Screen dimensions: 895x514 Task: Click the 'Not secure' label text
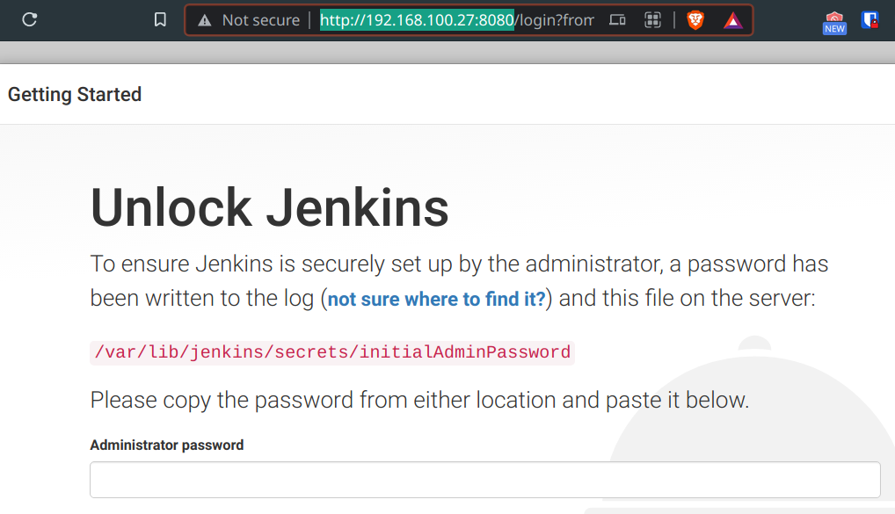pyautogui.click(x=260, y=19)
